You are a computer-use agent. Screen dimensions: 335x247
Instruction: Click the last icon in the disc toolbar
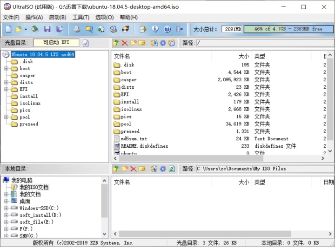(x=172, y=43)
